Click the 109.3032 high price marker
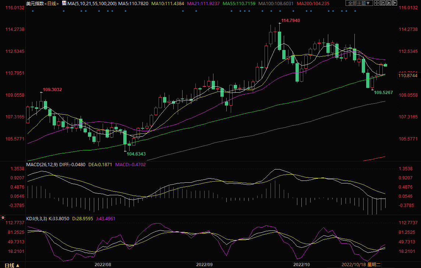Image resolution: width=421 pixels, height=268 pixels. (52, 89)
